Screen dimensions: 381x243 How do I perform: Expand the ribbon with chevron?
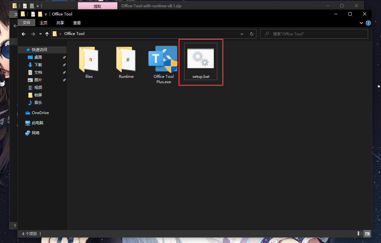click(361, 23)
